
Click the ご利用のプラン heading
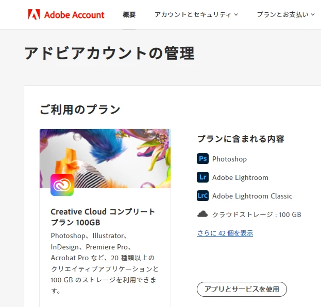[80, 110]
